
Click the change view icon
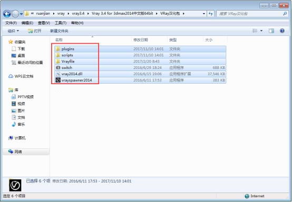[255, 31]
